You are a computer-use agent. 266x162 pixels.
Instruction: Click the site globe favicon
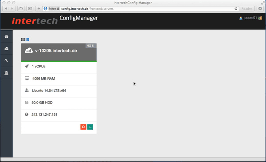tap(46, 8)
